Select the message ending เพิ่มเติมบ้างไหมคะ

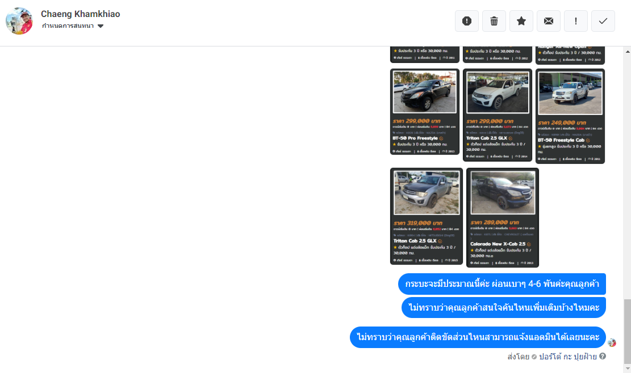click(503, 308)
